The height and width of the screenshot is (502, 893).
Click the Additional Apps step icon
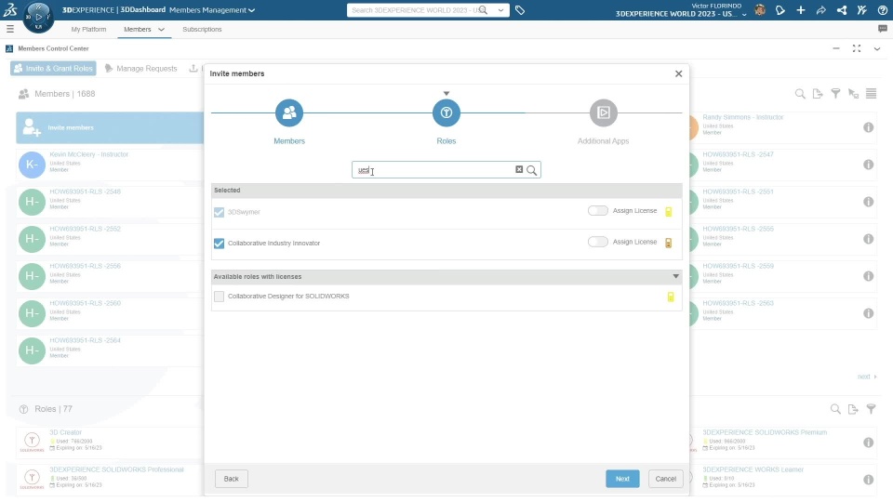pyautogui.click(x=603, y=112)
